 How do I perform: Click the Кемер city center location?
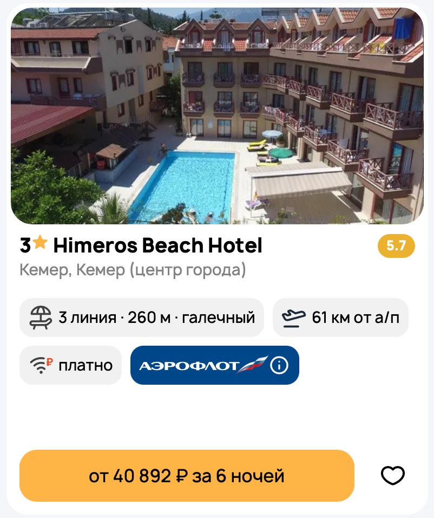pyautogui.click(x=133, y=270)
